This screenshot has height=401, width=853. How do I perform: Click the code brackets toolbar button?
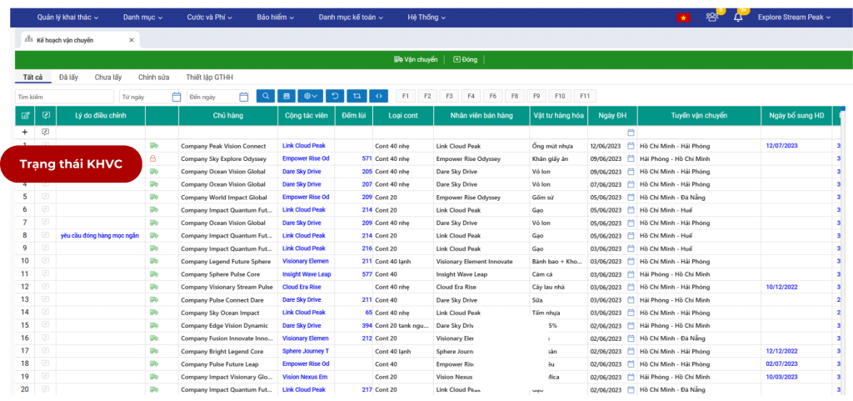pyautogui.click(x=380, y=96)
